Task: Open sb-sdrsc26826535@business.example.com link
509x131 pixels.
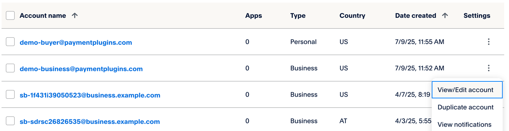Action: tap(90, 122)
